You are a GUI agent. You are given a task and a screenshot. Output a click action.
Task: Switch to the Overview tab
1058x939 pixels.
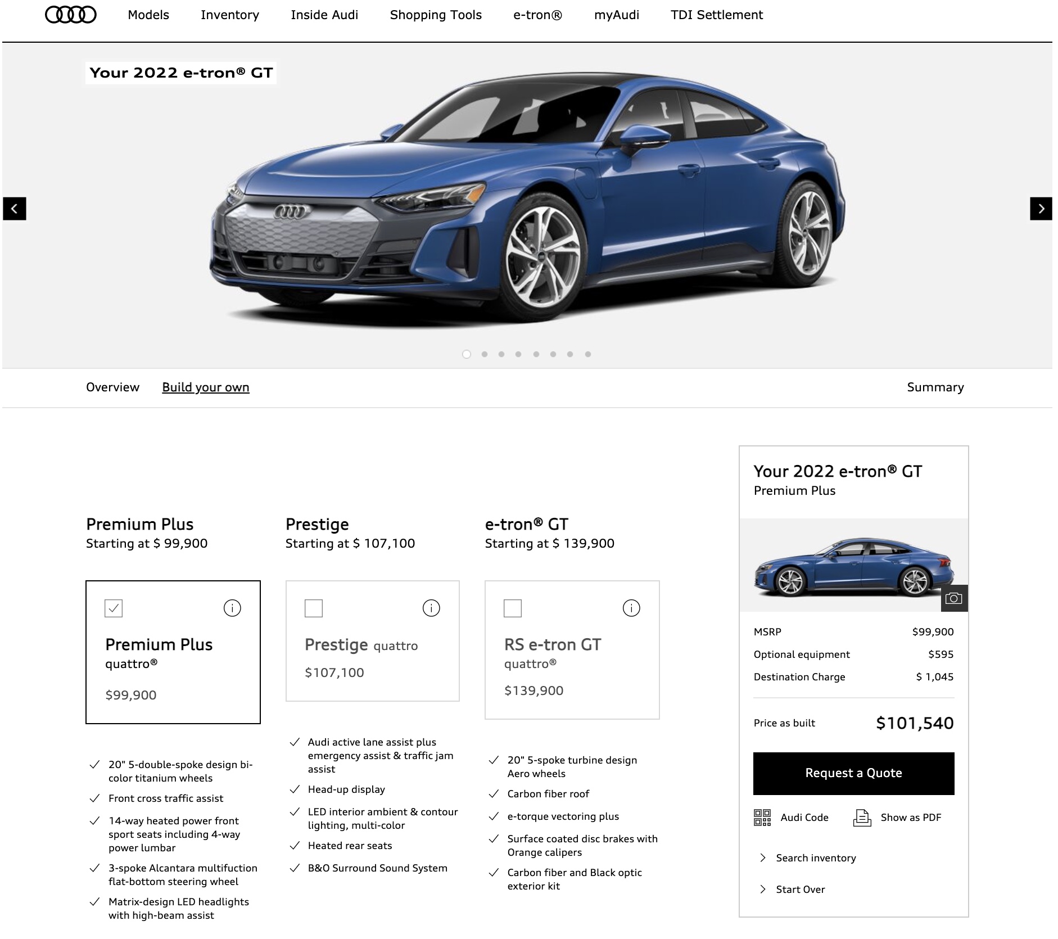pyautogui.click(x=112, y=387)
